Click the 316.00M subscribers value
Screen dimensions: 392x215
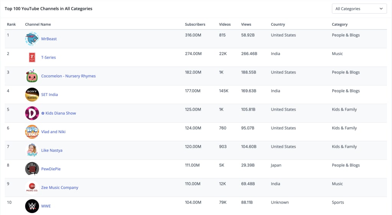pos(193,35)
